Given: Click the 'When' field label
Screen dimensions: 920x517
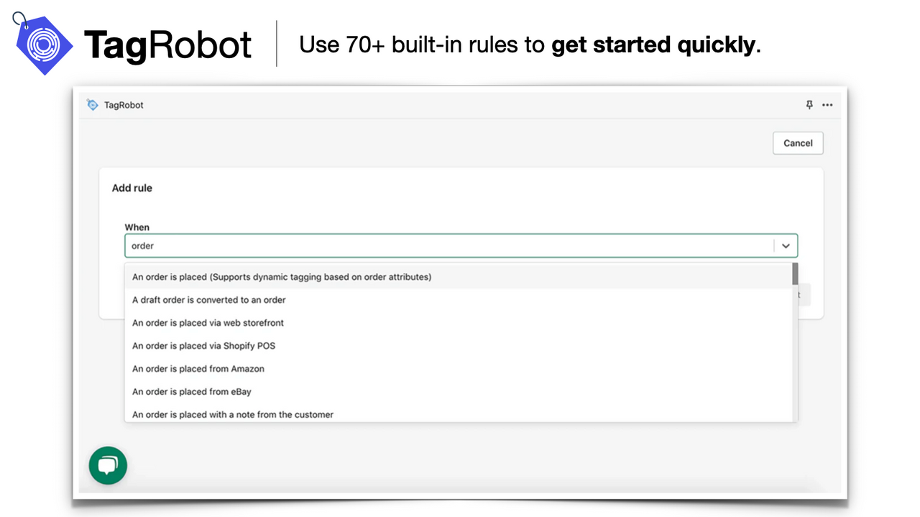Looking at the screenshot, I should [x=137, y=227].
